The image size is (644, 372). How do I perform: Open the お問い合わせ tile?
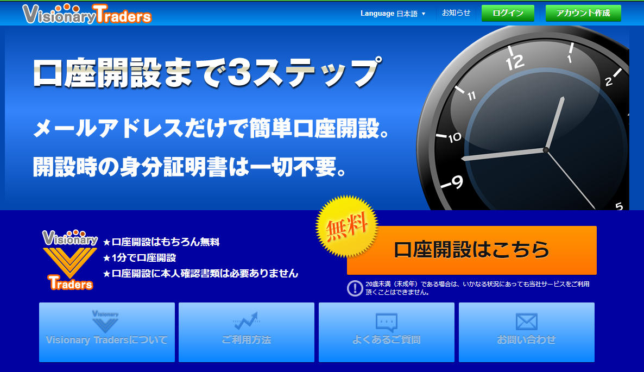tap(527, 332)
